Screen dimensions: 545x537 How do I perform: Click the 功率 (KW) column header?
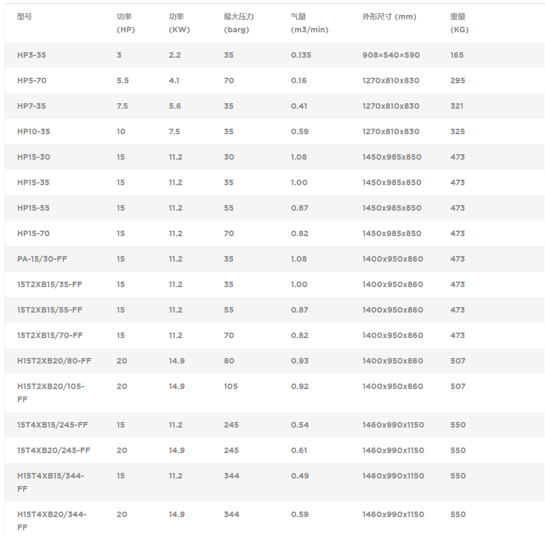pos(179,23)
